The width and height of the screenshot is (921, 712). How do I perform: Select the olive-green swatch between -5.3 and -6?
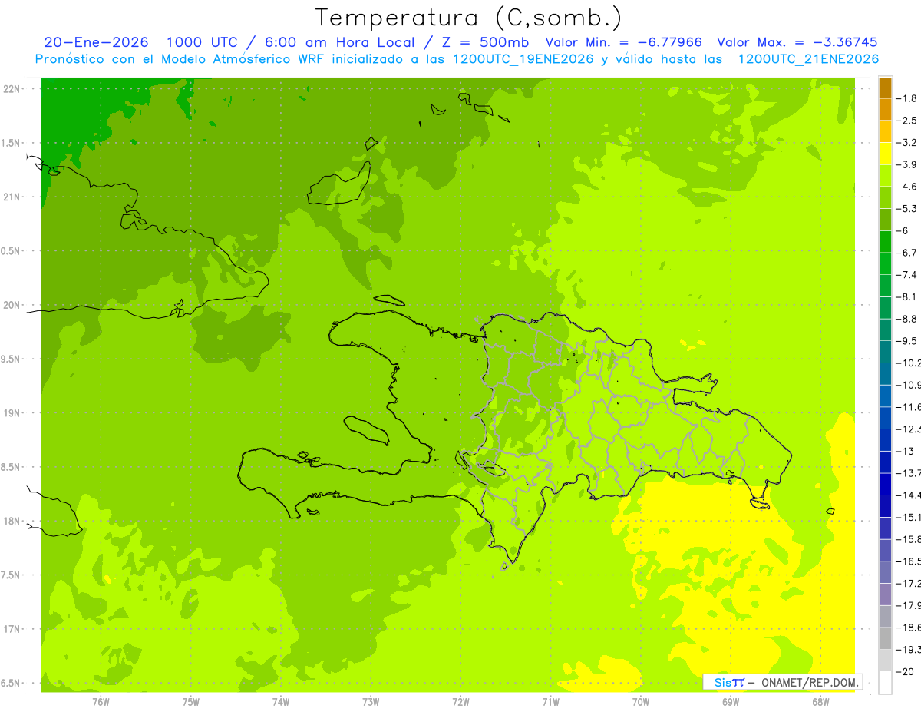[885, 220]
